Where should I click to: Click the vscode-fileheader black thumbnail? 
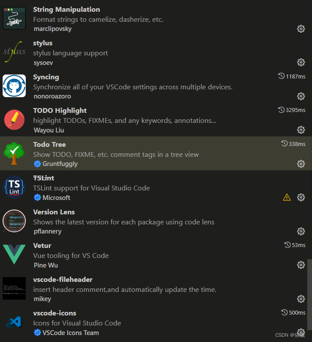[x=14, y=288]
